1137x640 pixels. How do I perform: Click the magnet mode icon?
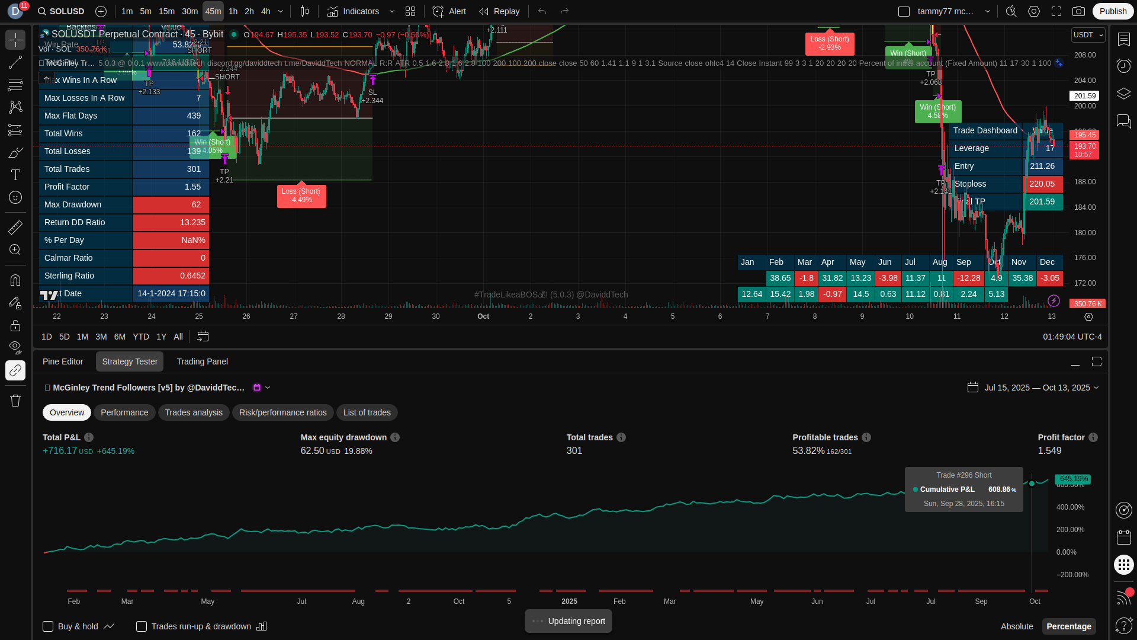[15, 280]
